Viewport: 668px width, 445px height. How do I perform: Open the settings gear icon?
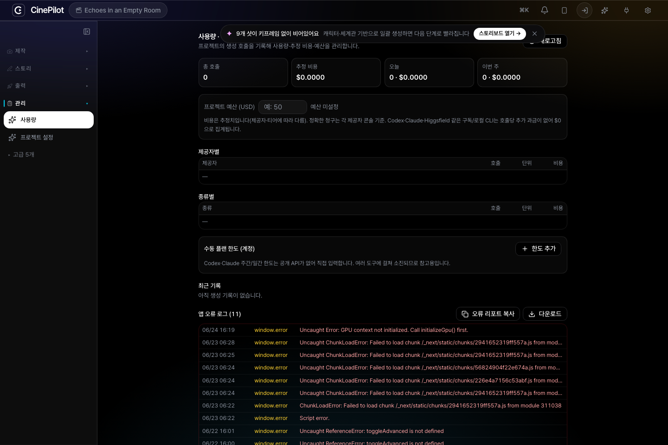[x=648, y=10]
